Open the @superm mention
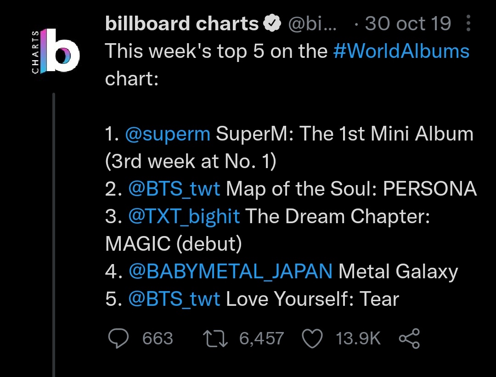This screenshot has height=377, width=496. (168, 134)
